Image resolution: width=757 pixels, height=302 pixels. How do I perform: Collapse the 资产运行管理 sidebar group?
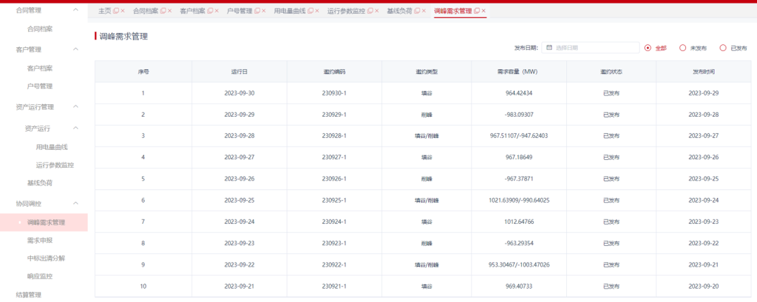click(75, 106)
